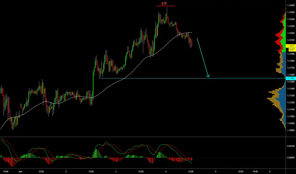This screenshot has height=174, width=296.
Task: Click the 12:00 label after date 5
Action: (241, 171)
